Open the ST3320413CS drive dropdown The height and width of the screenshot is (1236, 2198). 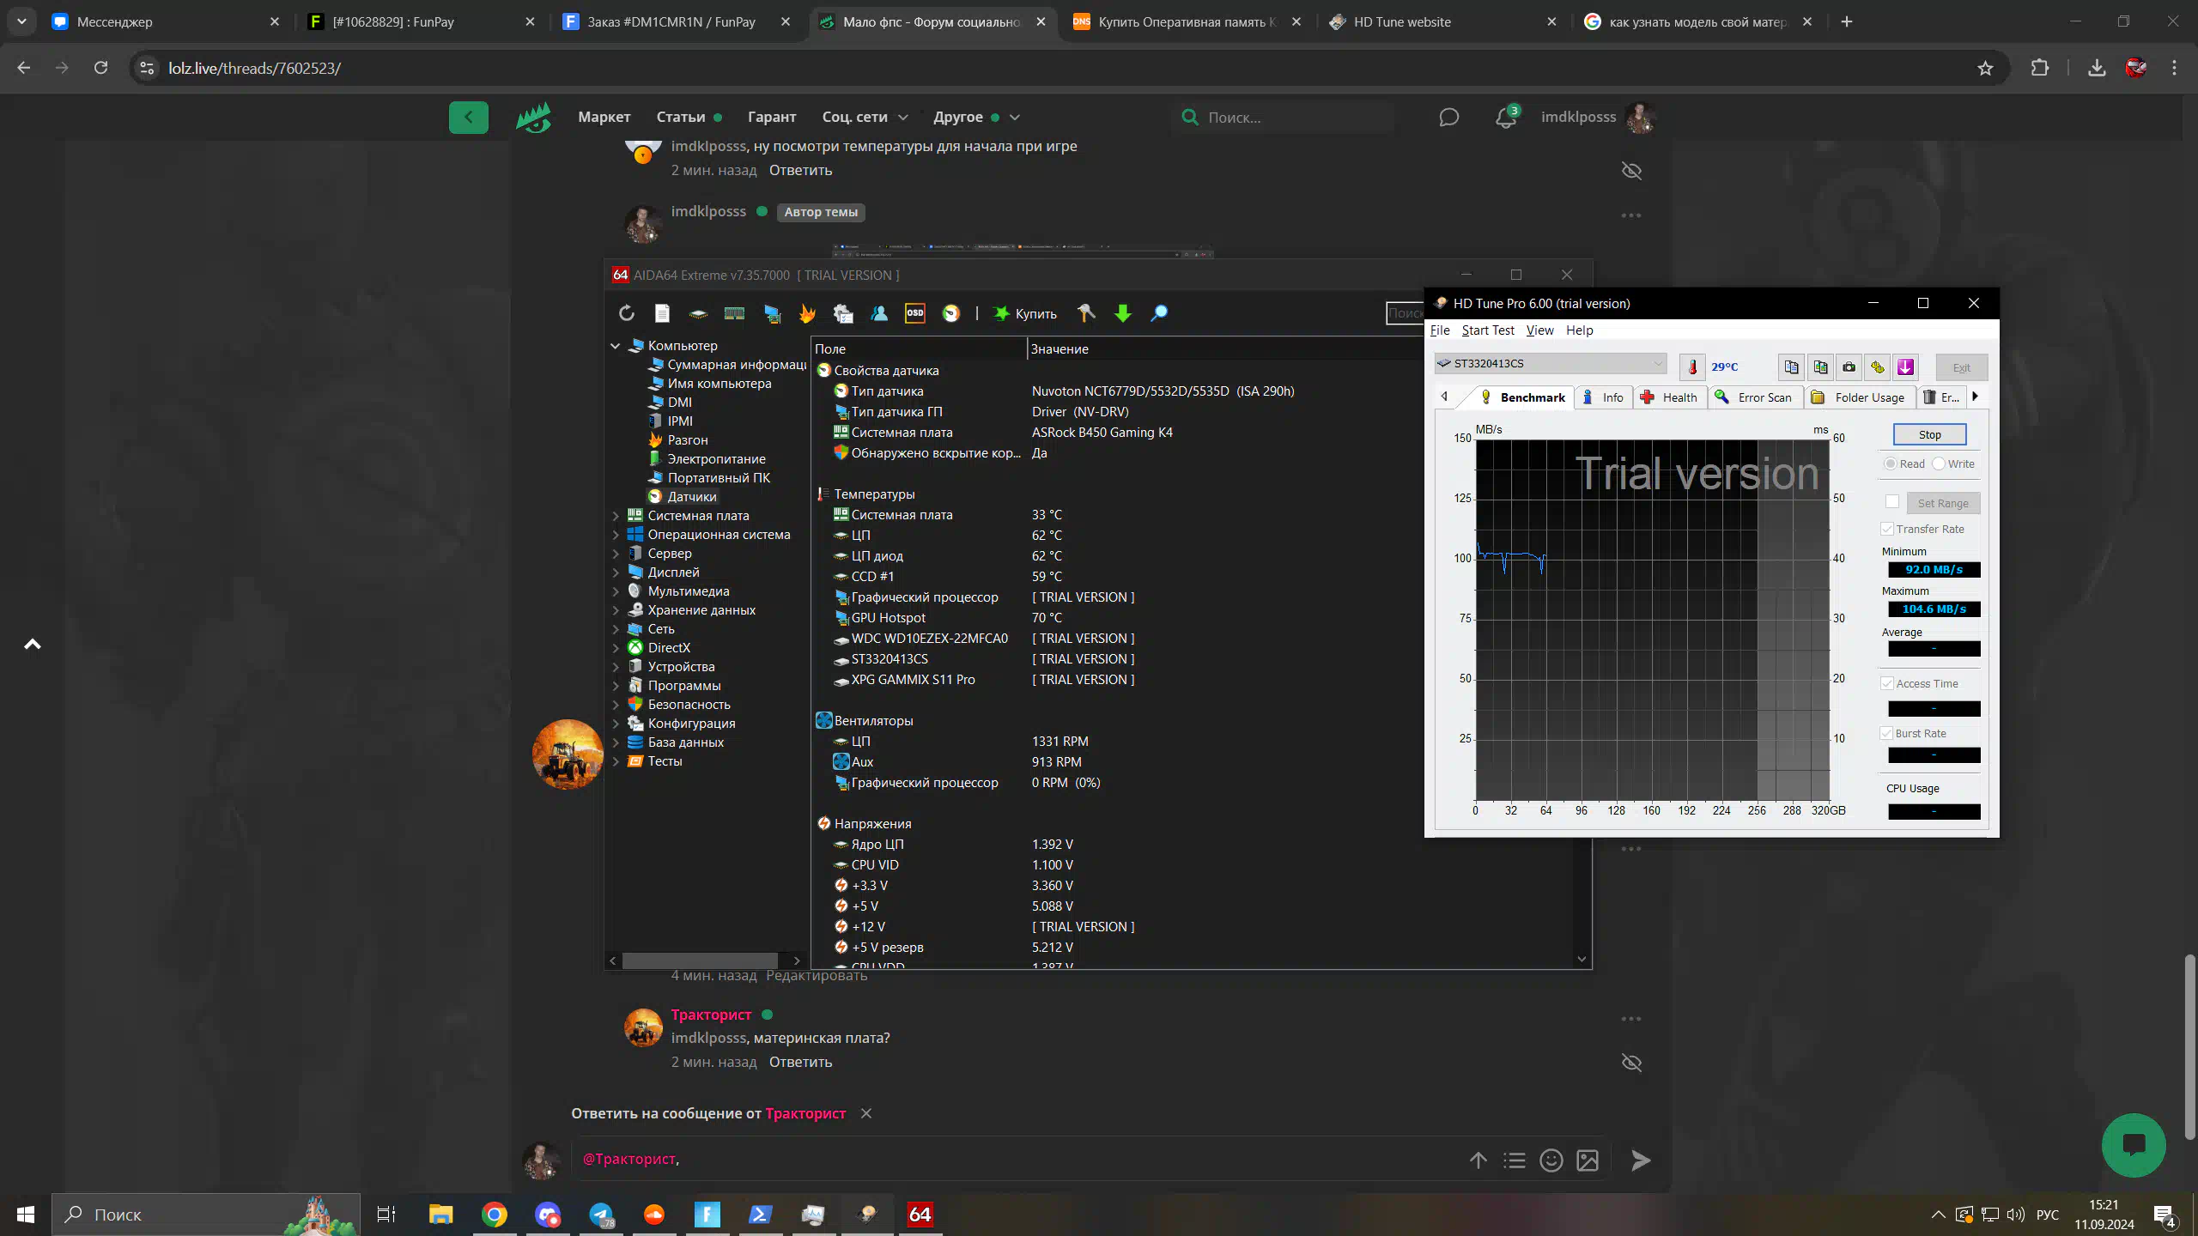point(1551,363)
